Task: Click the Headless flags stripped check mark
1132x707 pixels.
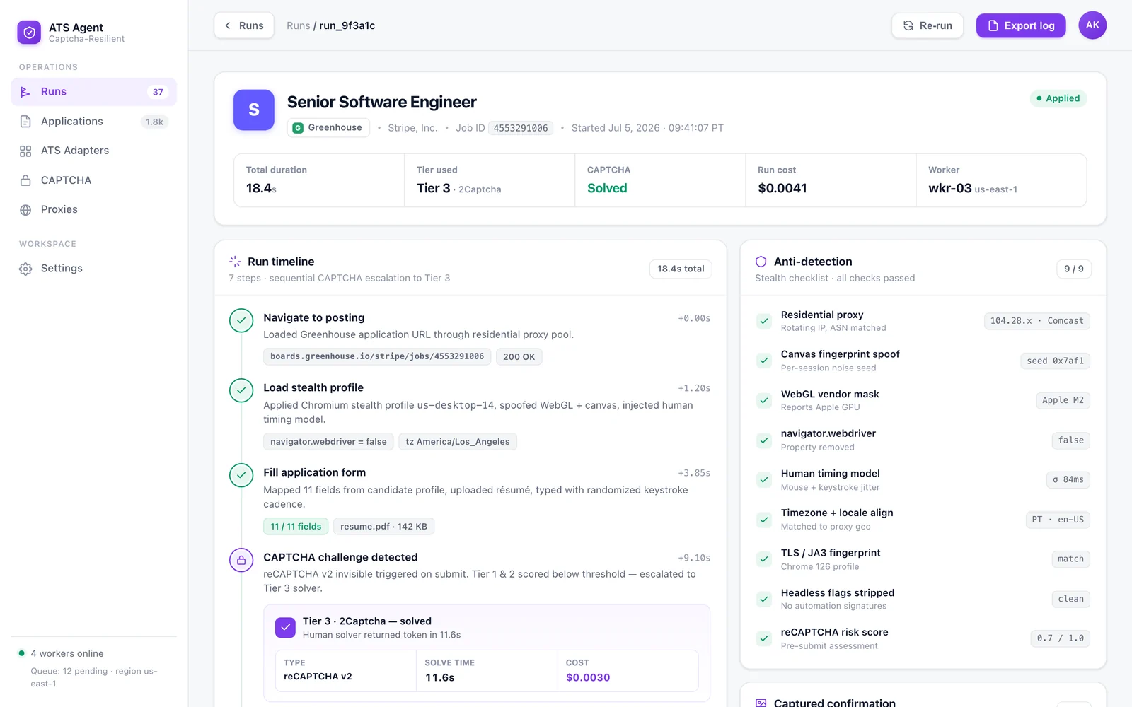Action: pos(764,599)
